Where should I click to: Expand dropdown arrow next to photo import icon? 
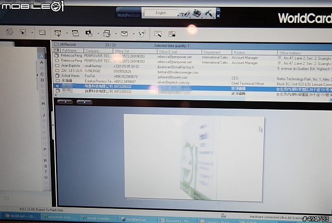tap(98, 33)
